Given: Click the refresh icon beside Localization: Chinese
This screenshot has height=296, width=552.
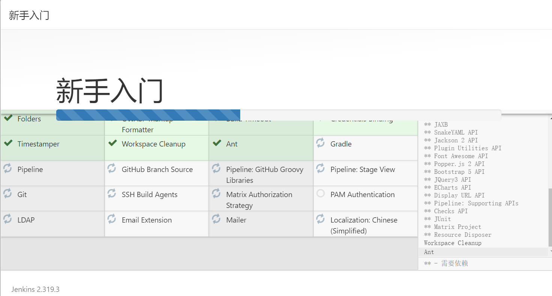Looking at the screenshot, I should [x=320, y=219].
